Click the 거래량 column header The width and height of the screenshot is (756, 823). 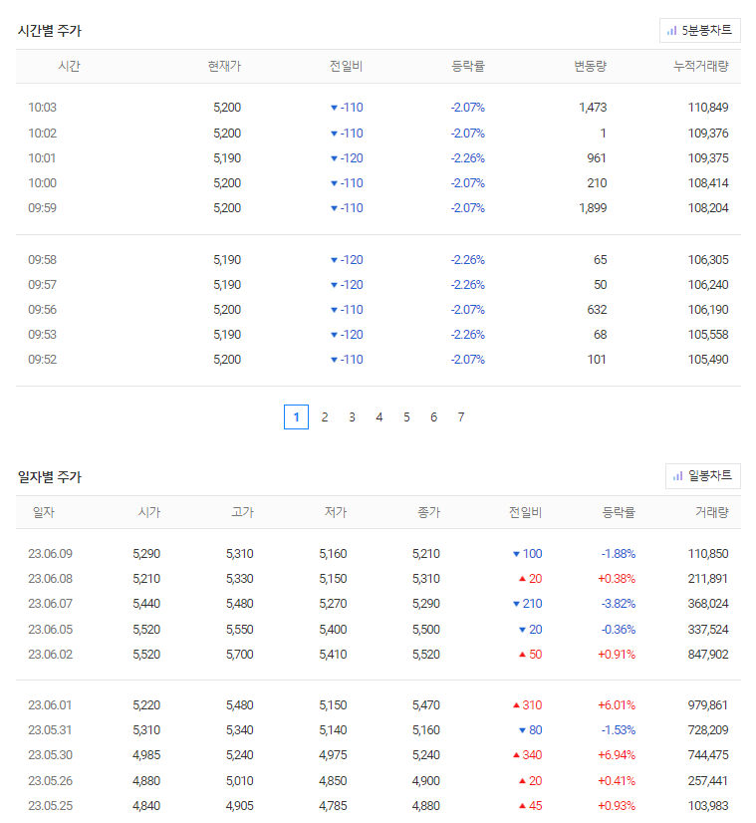coord(712,512)
